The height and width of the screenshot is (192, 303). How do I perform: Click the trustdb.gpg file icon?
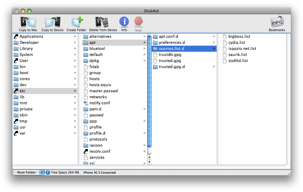pos(155,55)
